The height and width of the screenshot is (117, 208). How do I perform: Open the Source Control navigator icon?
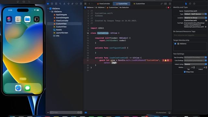52,4
